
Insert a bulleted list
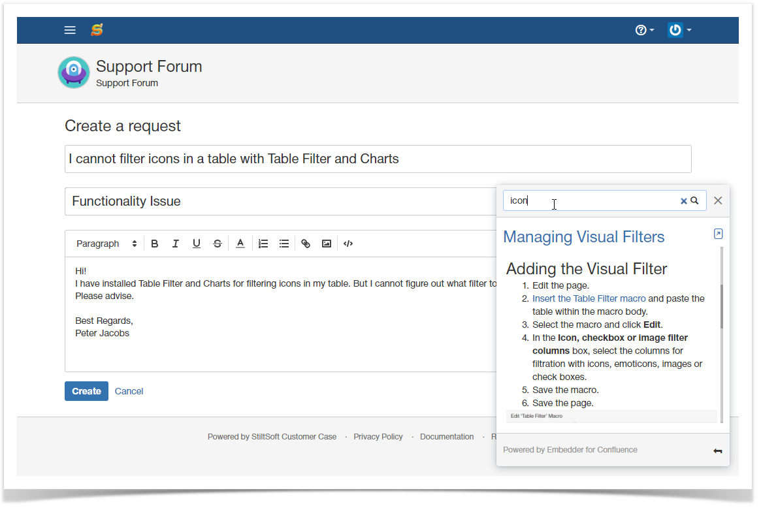284,244
